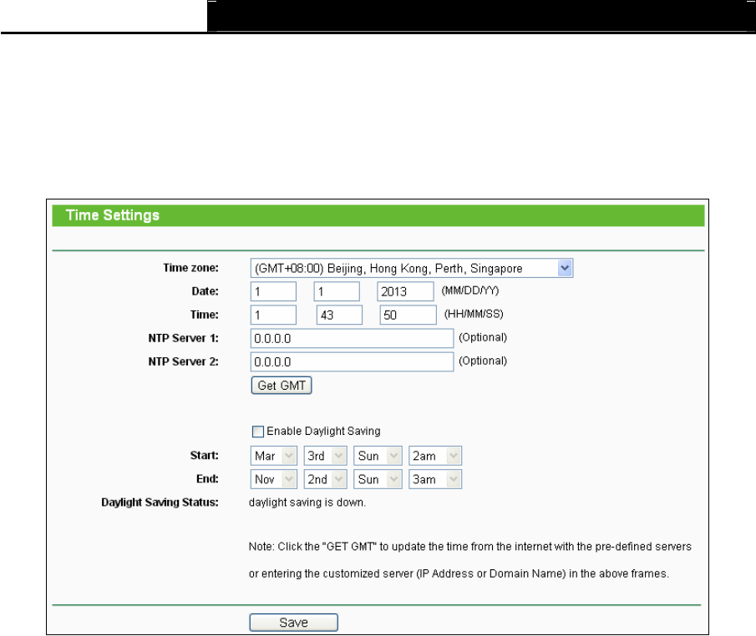Click the Get GMT button

pyautogui.click(x=282, y=386)
